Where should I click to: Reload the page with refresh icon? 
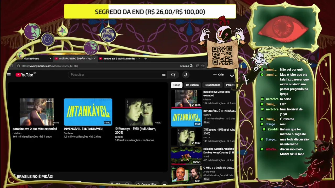pyautogui.click(x=12, y=66)
